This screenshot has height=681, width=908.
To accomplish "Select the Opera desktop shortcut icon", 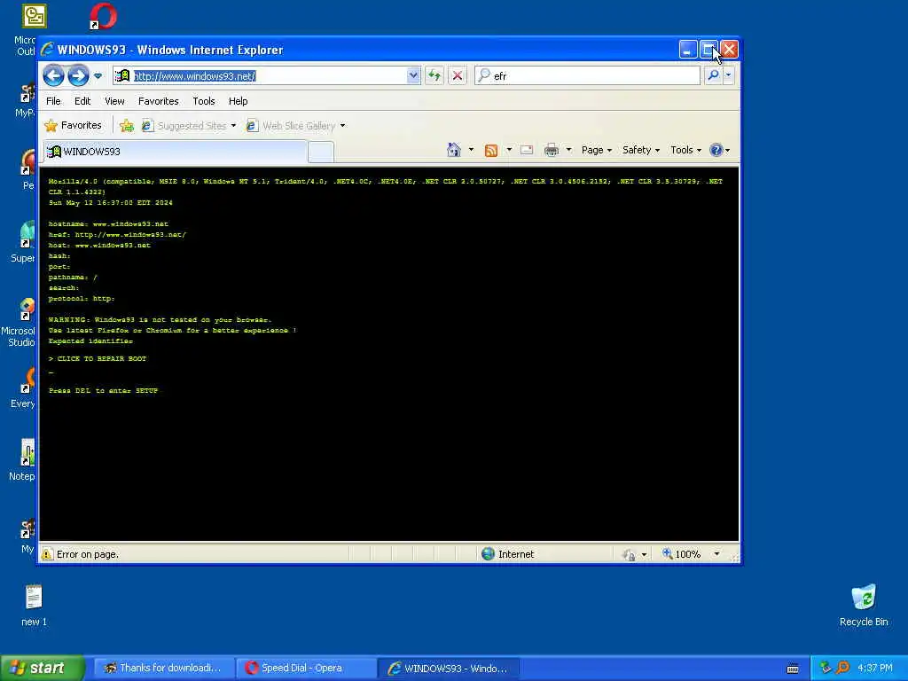I will (x=103, y=16).
